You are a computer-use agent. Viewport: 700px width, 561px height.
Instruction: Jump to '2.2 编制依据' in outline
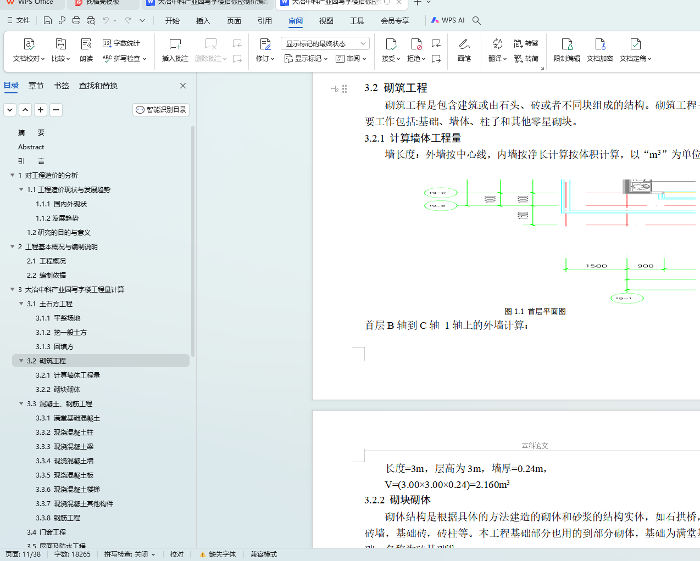[47, 275]
